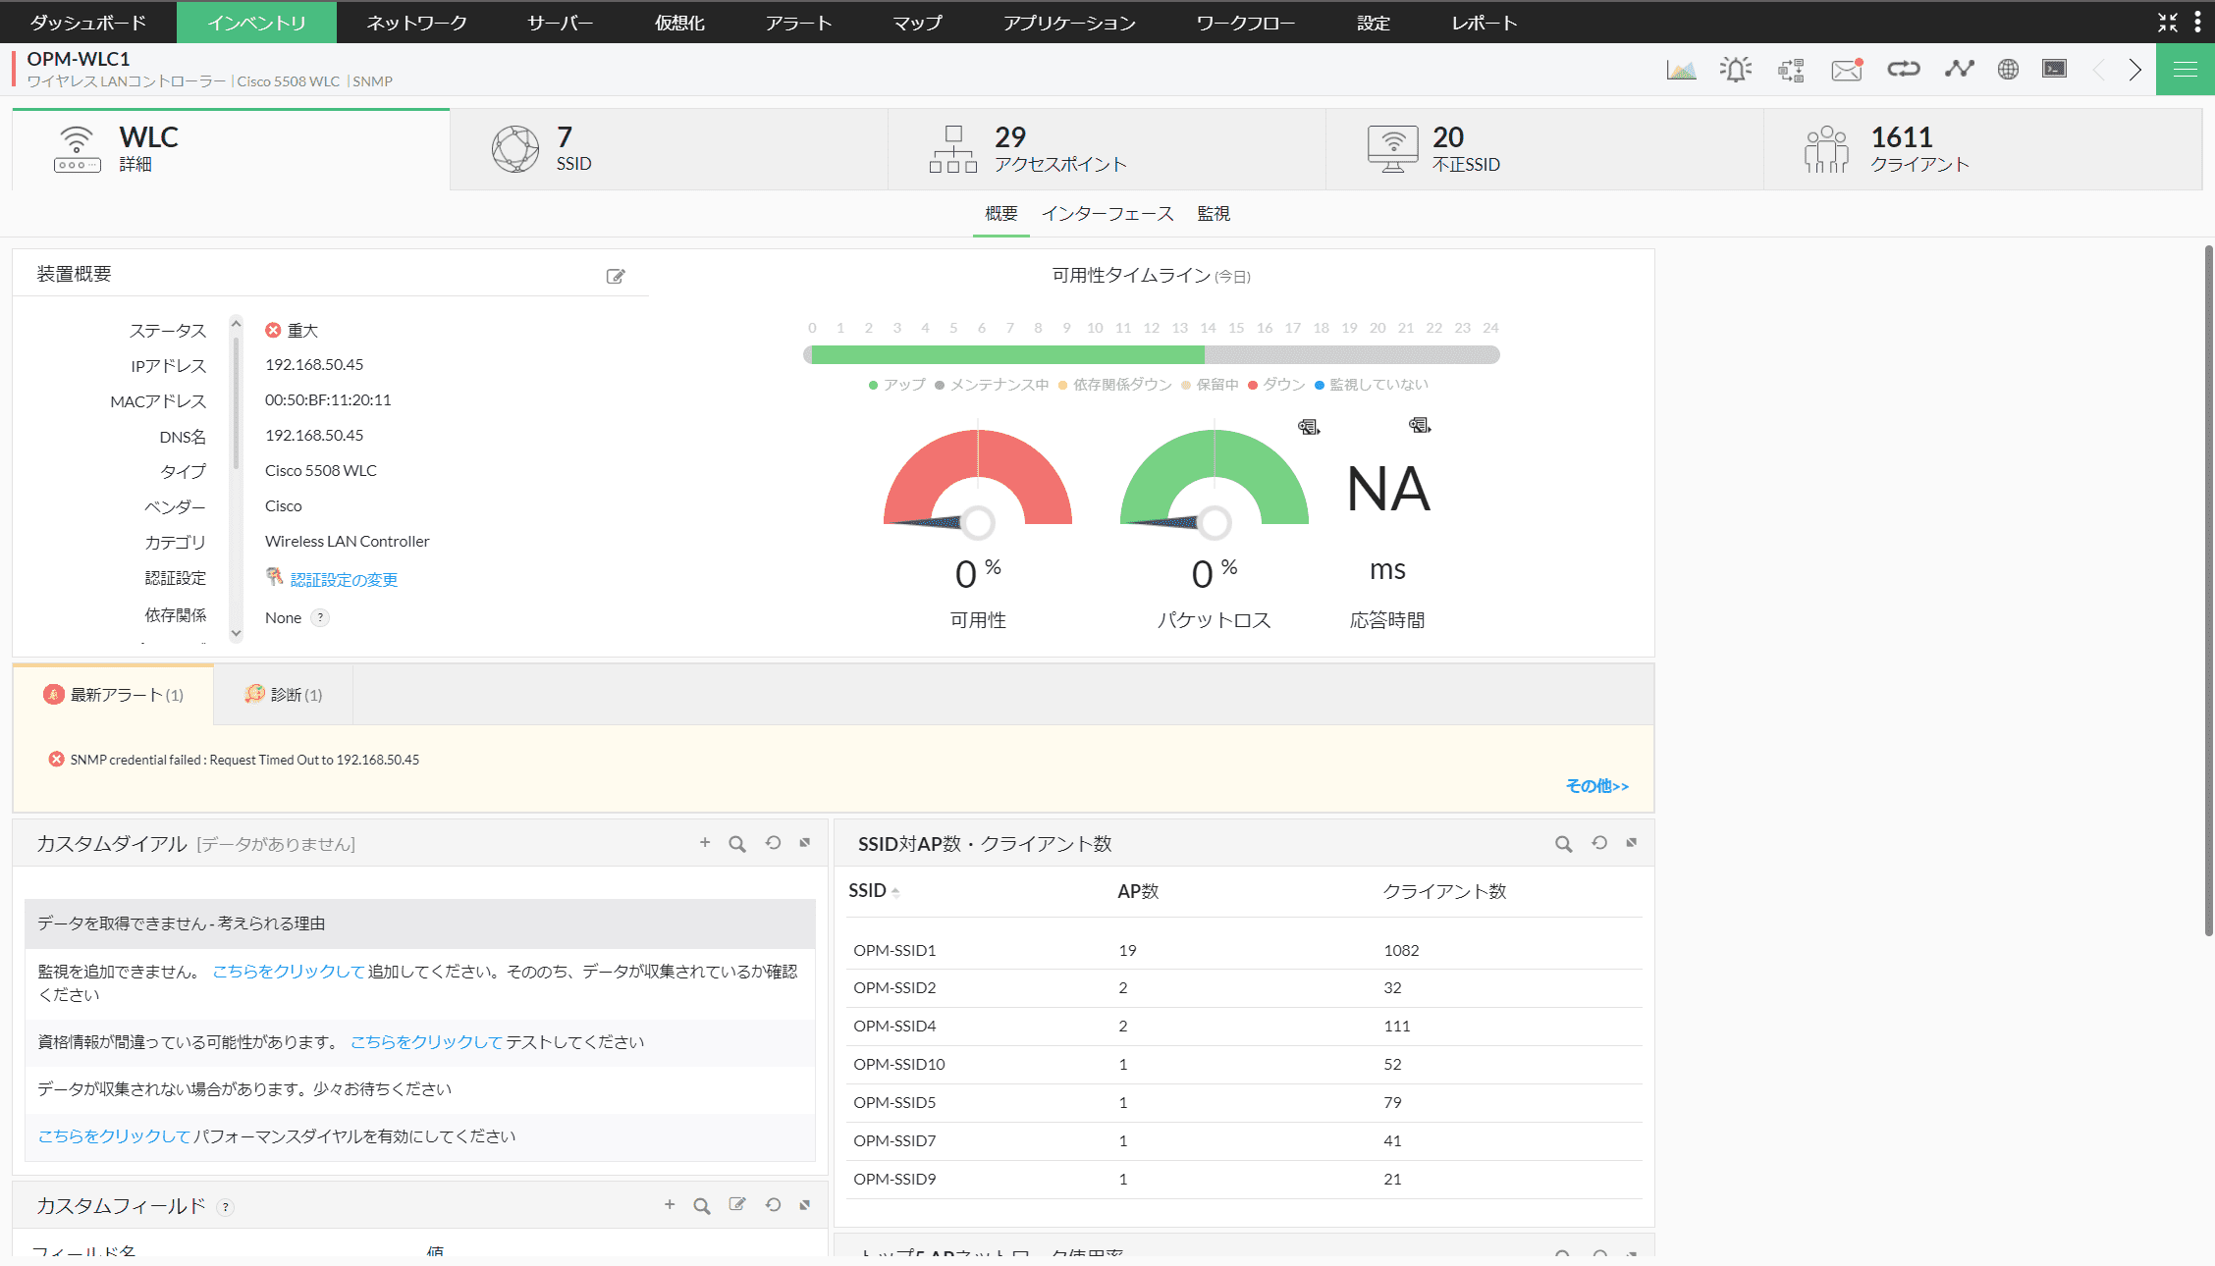The width and height of the screenshot is (2215, 1266).
Task: Open the alert notifications bell icon
Action: [1736, 69]
